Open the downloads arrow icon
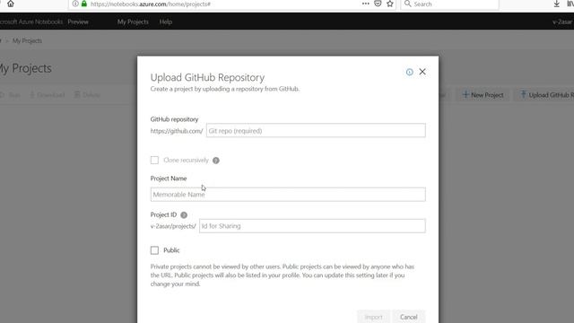574x323 pixels. click(x=556, y=4)
